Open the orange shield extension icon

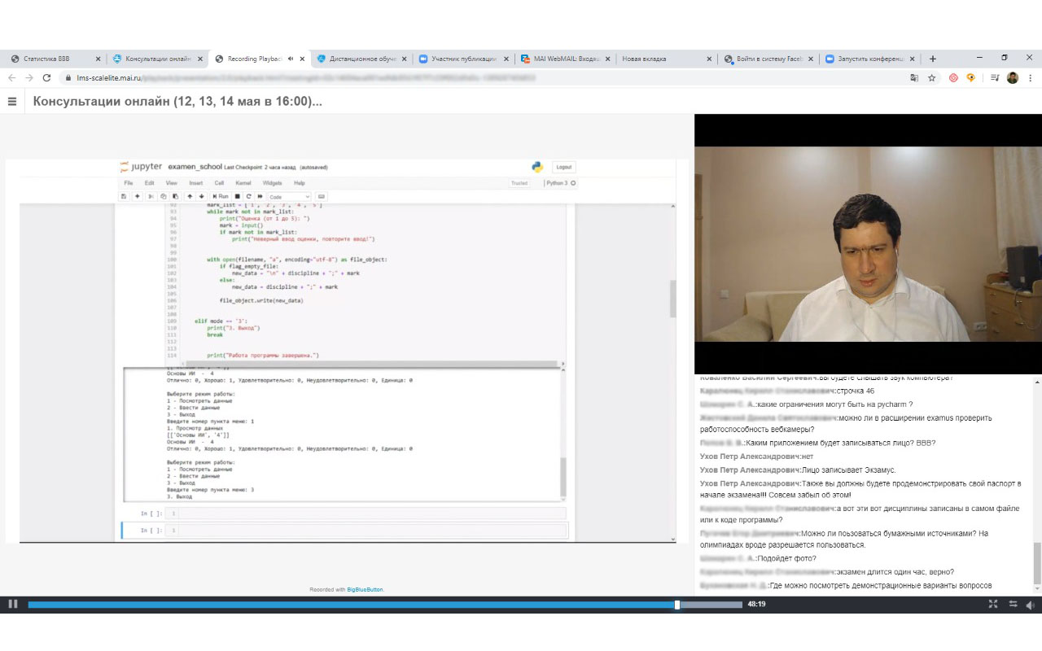[970, 78]
